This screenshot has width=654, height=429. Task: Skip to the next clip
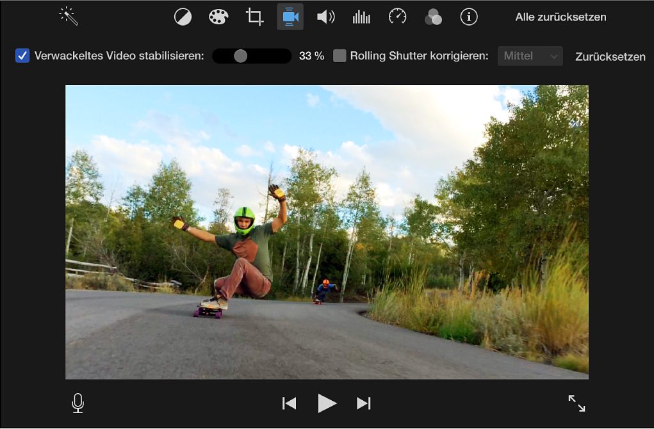tap(363, 403)
